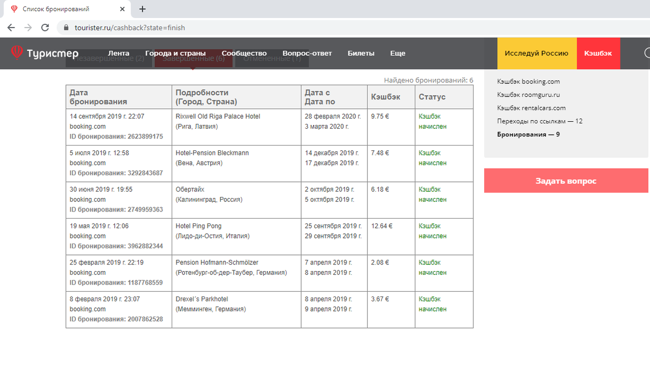650x369 pixels.
Task: Click date 25 сентября 2019 г.
Action: click(333, 226)
